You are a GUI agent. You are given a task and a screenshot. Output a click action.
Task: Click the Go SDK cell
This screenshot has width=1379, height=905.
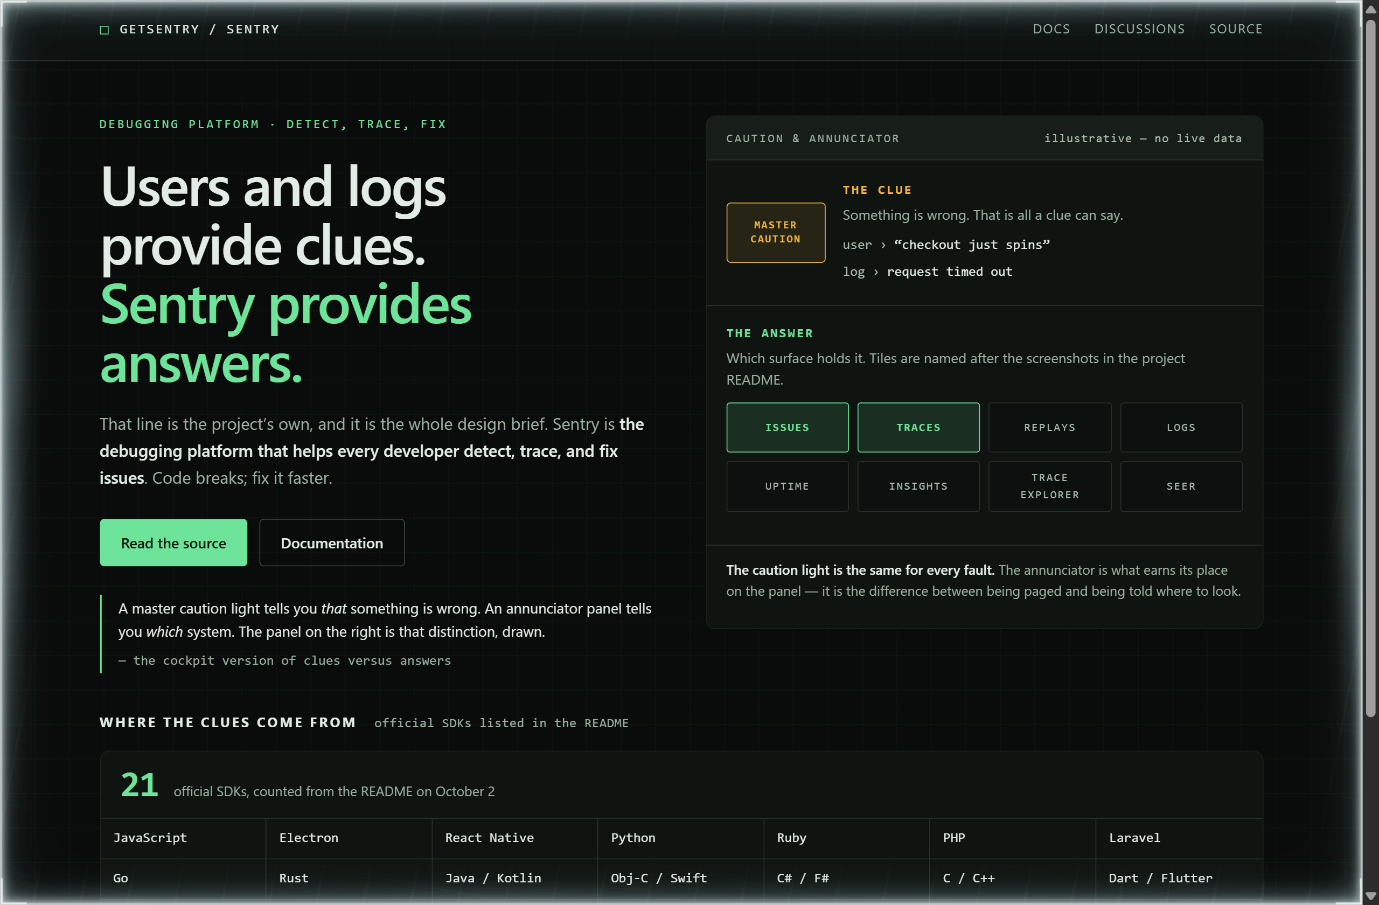183,879
